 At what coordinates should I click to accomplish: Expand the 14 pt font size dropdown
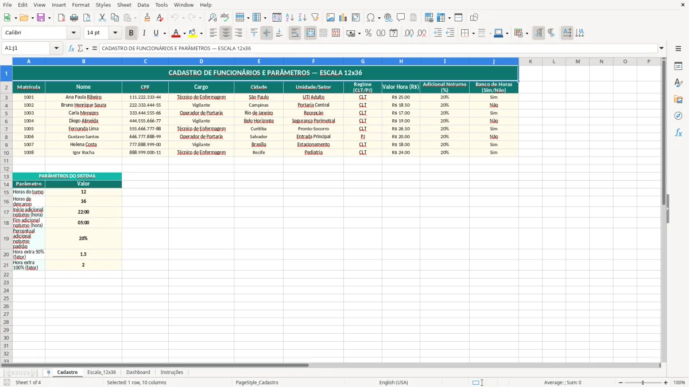pos(115,33)
